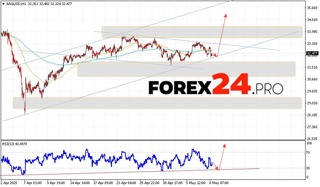This screenshot has height=187, width=320.
Task: Click the 17 Apr 09:00 time label
Action: [x=103, y=183]
